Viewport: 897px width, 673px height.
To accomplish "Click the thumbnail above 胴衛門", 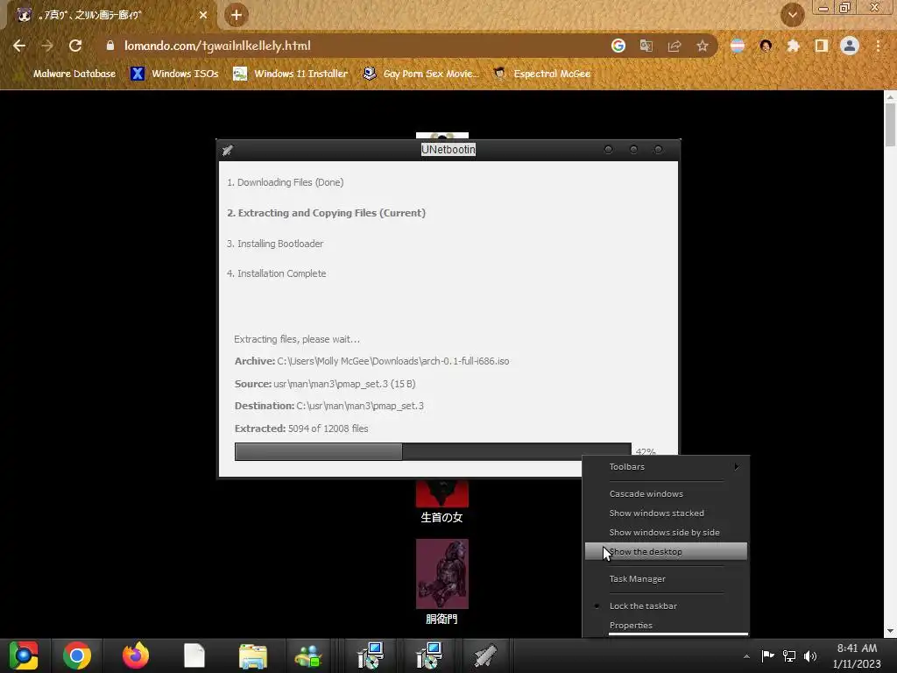I will (442, 574).
